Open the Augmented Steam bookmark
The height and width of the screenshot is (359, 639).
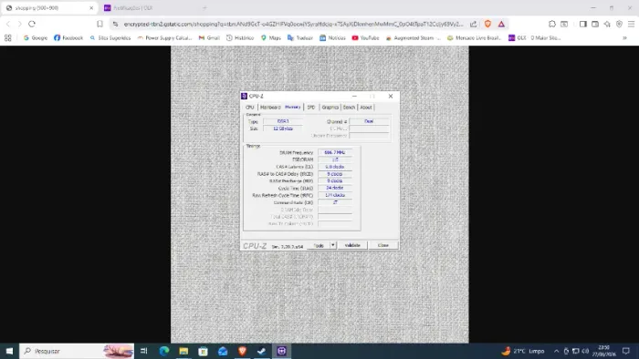pyautogui.click(x=414, y=37)
